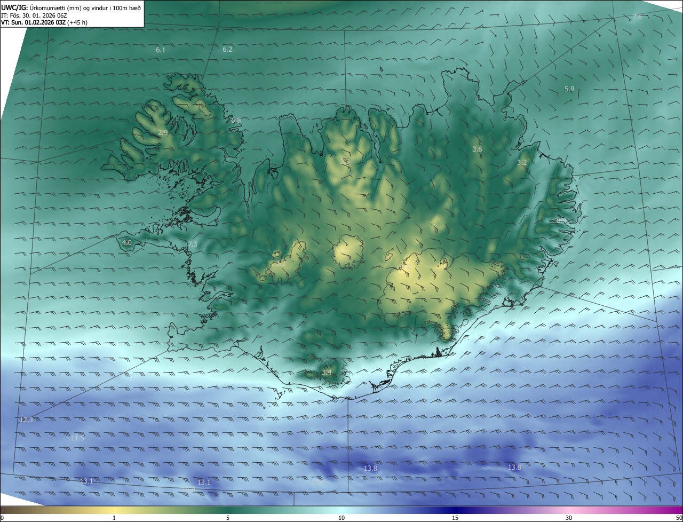Click the 3.2 value label on the map
Image resolution: width=683 pixels, height=522 pixels.
522,162
